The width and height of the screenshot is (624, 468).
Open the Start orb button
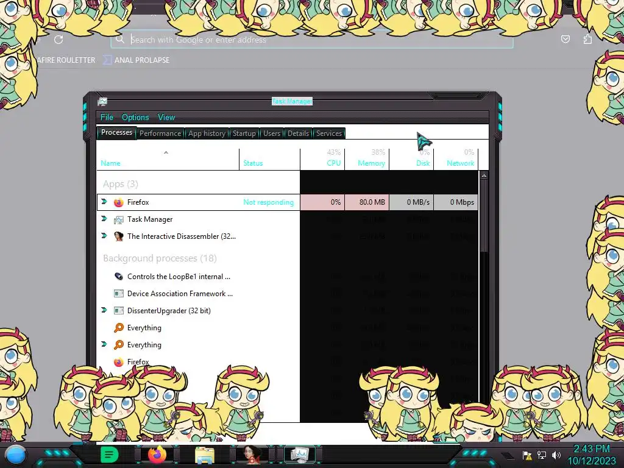click(16, 455)
